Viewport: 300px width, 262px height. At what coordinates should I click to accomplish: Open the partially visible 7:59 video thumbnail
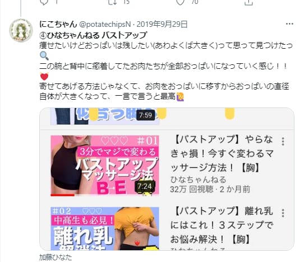tap(105, 116)
